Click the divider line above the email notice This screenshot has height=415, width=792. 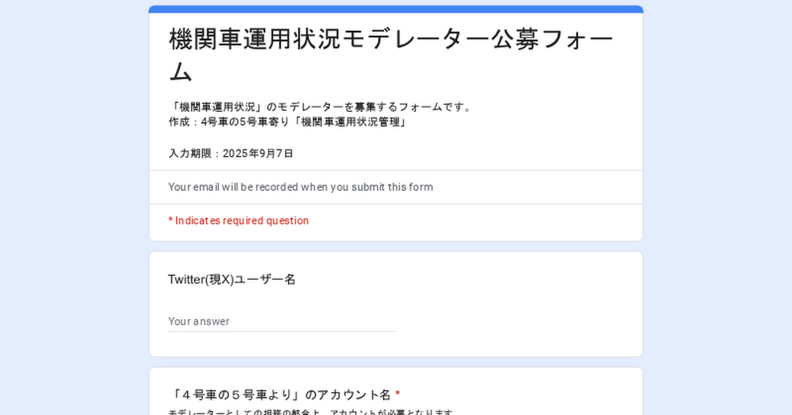pyautogui.click(x=396, y=171)
